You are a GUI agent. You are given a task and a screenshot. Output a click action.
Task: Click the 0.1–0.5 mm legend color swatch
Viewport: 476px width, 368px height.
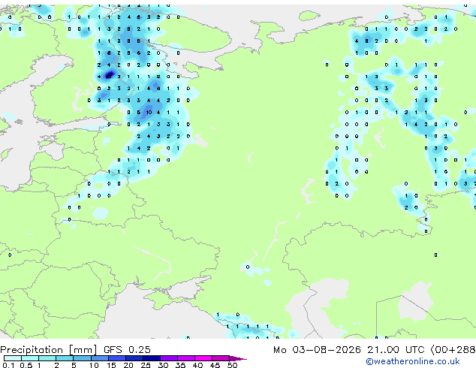coord(13,358)
